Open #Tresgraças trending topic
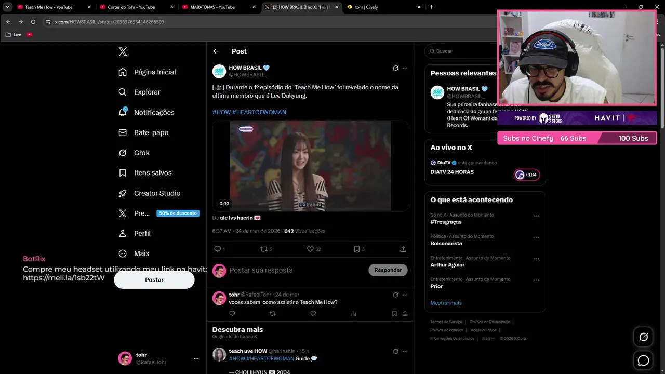Screen dimensions: 665x374 point(446,222)
